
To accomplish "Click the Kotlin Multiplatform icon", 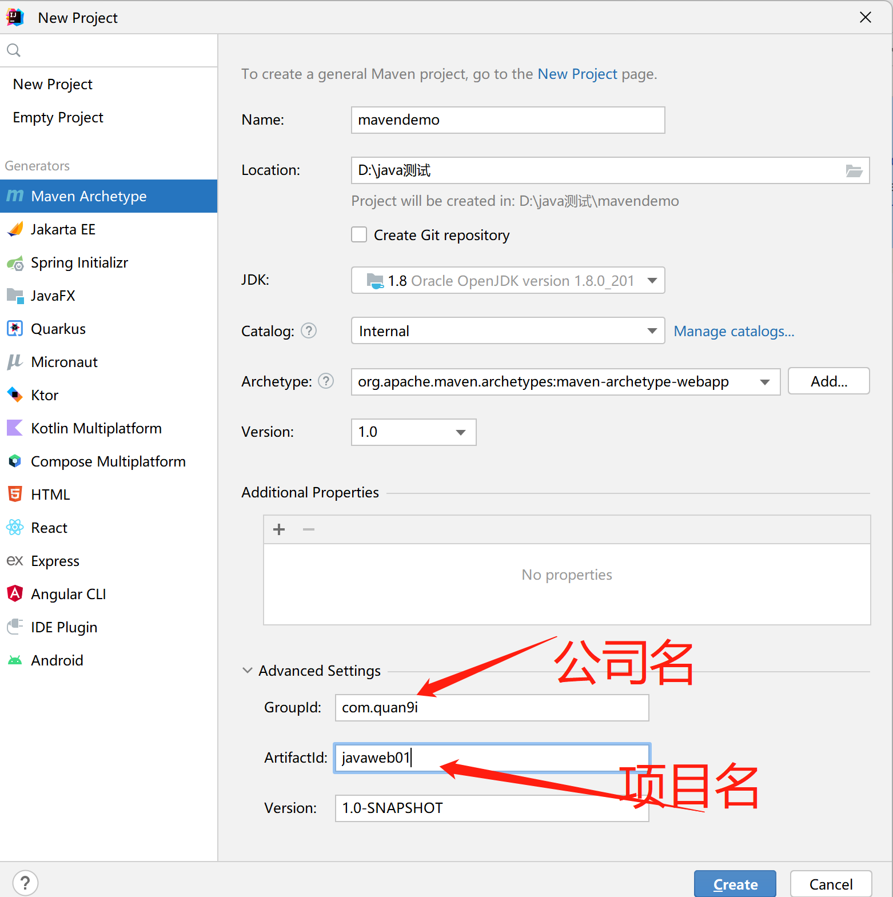I will [15, 428].
